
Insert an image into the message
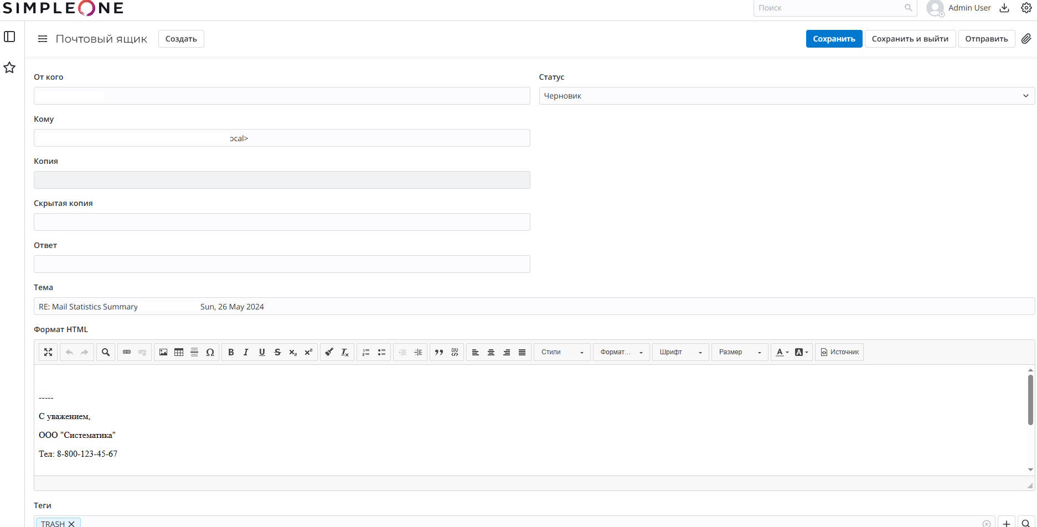(163, 352)
